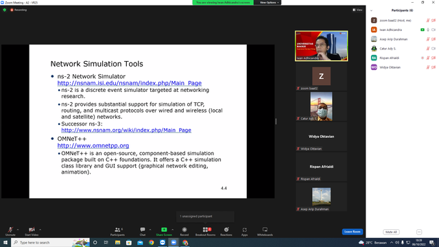This screenshot has height=247, width=439.
Task: Open Breakout Rooms
Action: click(205, 231)
